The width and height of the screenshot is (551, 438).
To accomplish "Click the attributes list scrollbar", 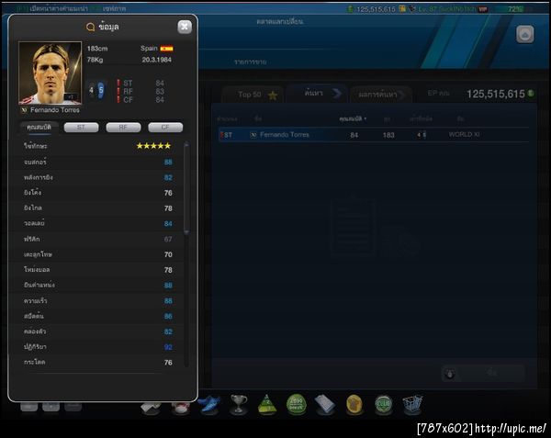I will pyautogui.click(x=186, y=188).
